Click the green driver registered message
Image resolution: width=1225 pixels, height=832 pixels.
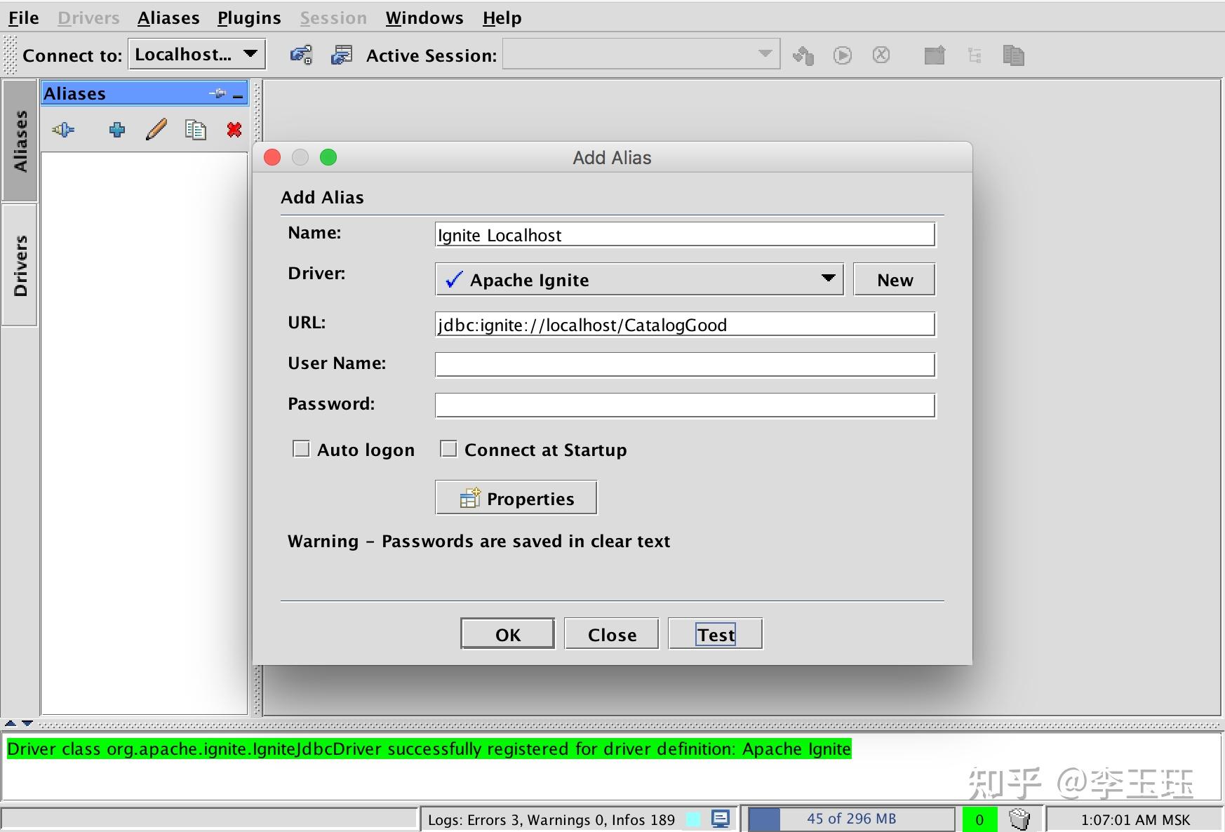[429, 749]
